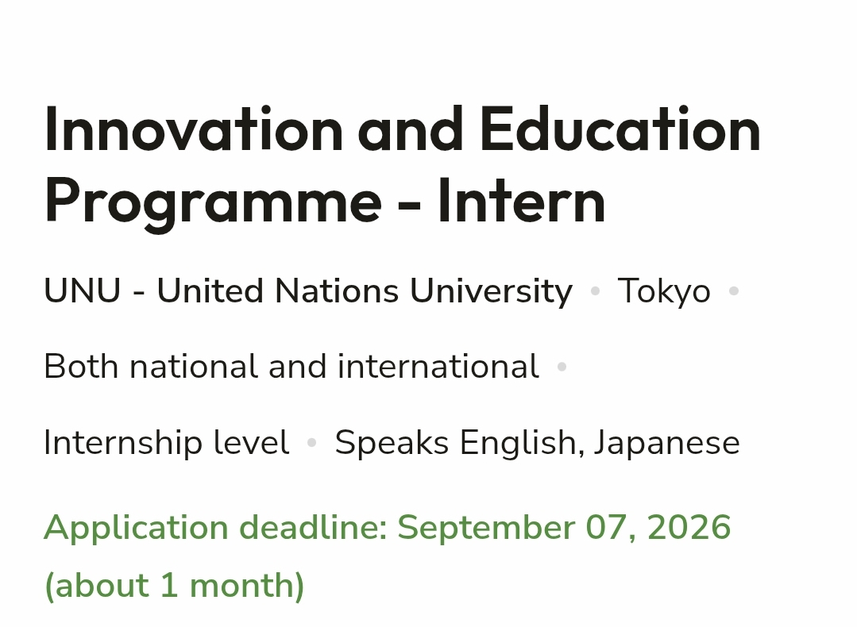Select "Both national and international" text
Screen dimensions: 857x627
[291, 367]
